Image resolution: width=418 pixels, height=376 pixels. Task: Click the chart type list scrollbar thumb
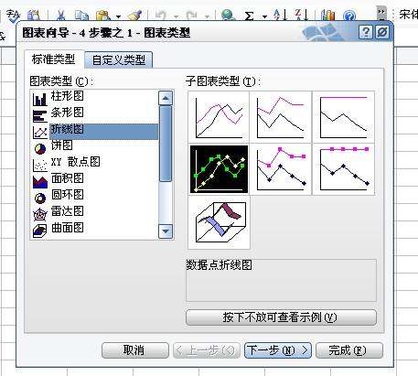[166, 144]
